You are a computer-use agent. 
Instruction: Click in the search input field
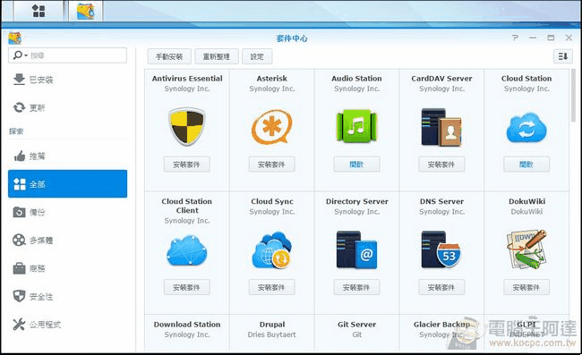(67, 55)
